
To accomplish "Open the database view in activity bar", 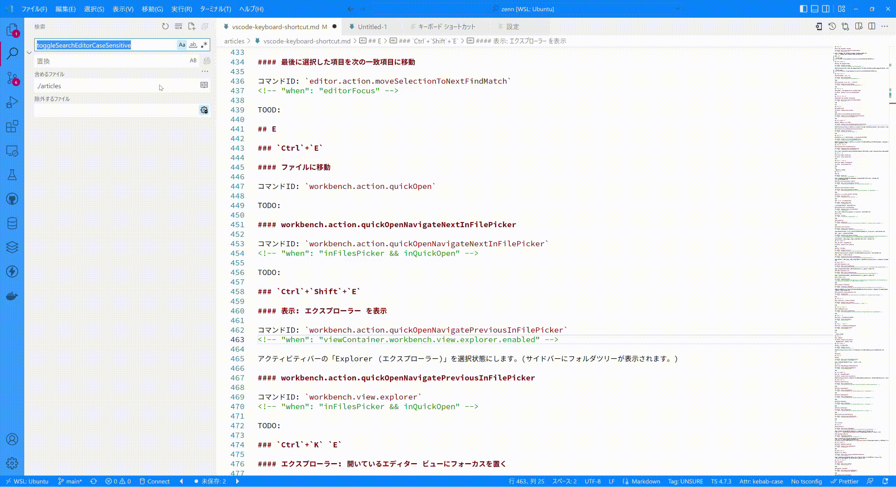I will pos(12,223).
